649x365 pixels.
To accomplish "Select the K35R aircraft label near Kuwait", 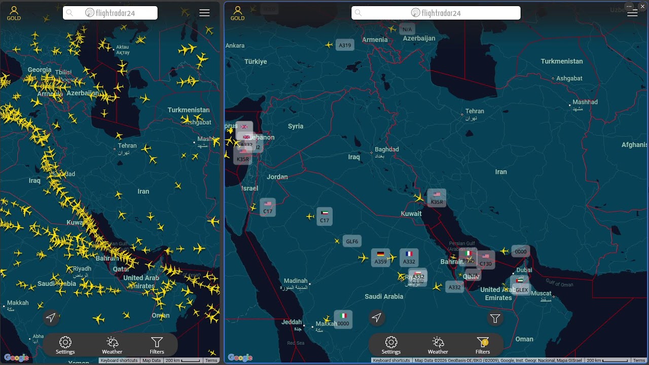I will [437, 198].
